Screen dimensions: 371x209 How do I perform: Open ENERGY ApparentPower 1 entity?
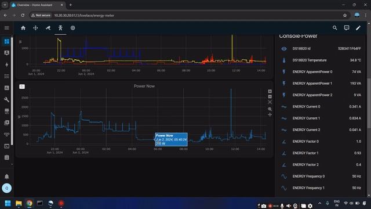pos(321,84)
